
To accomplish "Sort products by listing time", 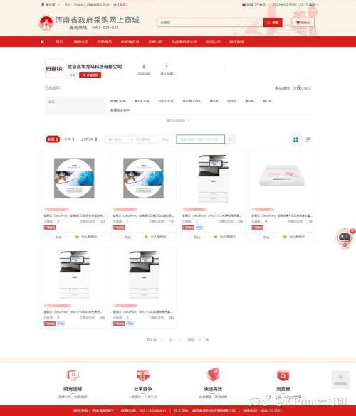I will tap(89, 139).
